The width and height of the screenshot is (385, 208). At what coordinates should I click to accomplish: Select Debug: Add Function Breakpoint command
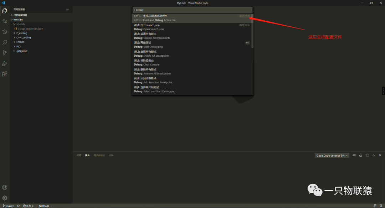tap(191, 80)
